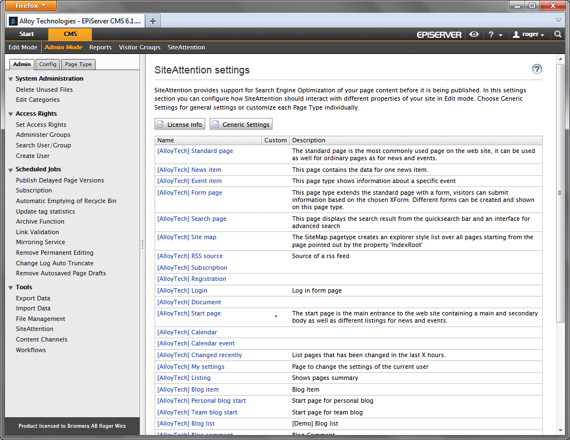Open the help menu dropdown in top bar

coord(495,34)
